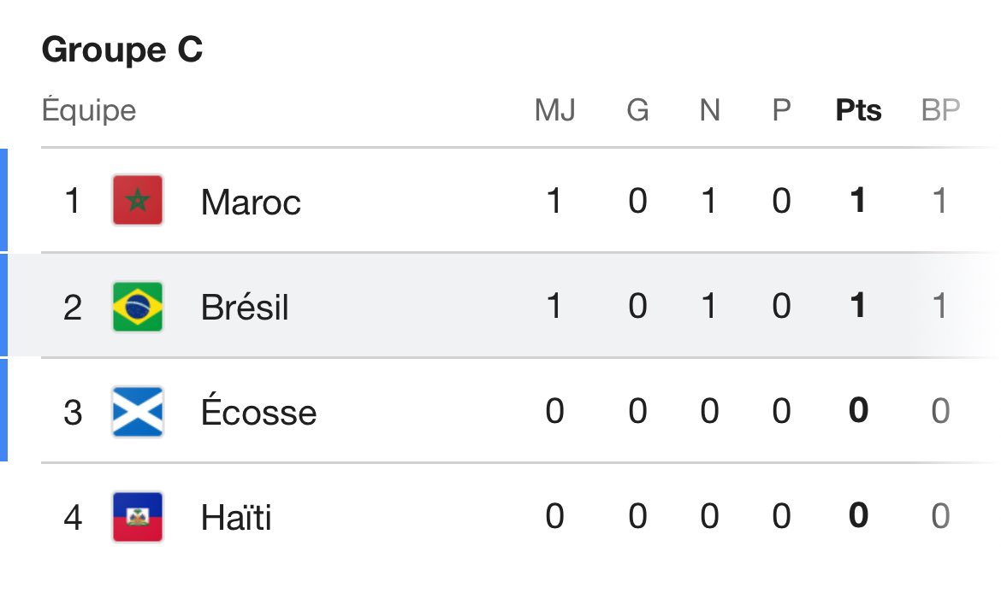1001x599 pixels.
Task: Click the Haiti flag icon
Action: pyautogui.click(x=138, y=517)
